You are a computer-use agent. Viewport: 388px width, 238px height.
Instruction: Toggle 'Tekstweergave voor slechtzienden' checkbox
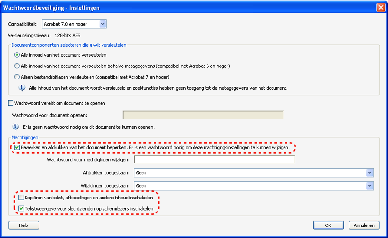click(21, 208)
